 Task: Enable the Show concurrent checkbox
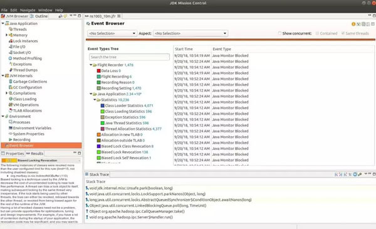coord(279,33)
